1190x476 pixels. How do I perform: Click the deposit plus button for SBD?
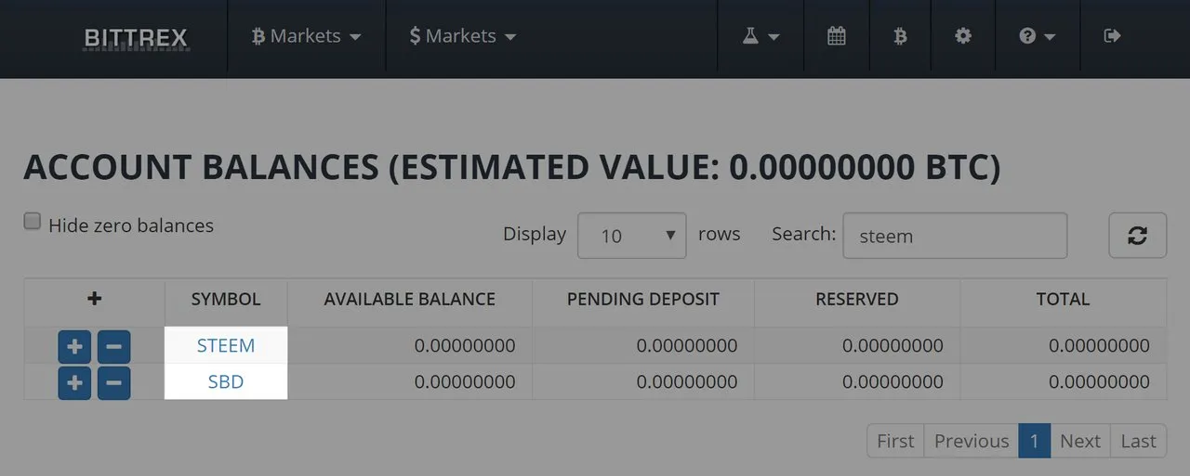(74, 382)
